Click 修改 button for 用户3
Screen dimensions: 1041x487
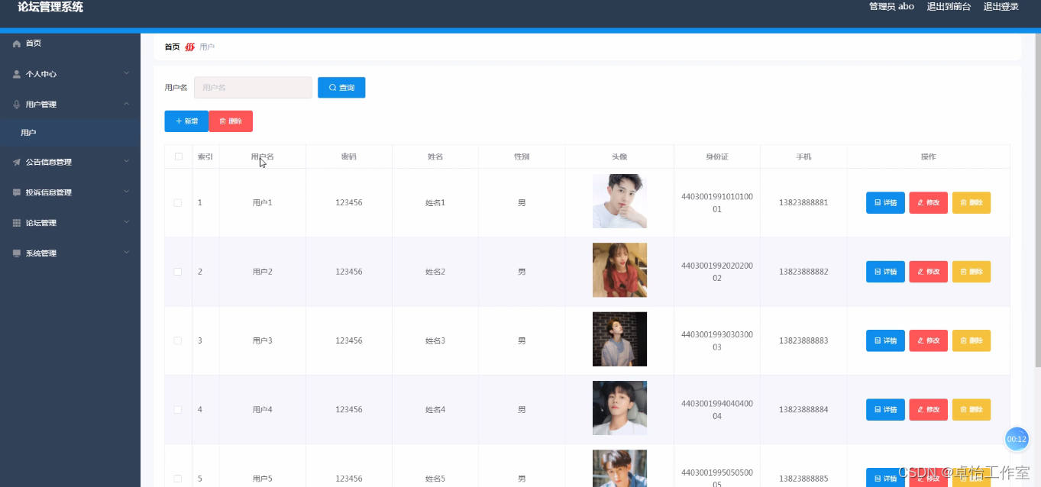tap(929, 340)
